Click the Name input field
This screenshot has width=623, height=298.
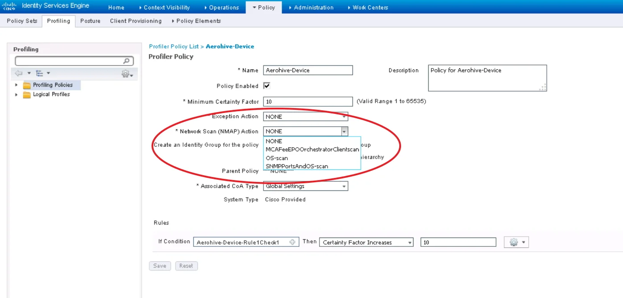[308, 70]
